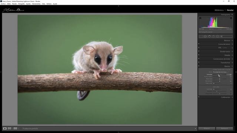Hide the right panel group arrow
The width and height of the screenshot is (237, 133).
236,72
